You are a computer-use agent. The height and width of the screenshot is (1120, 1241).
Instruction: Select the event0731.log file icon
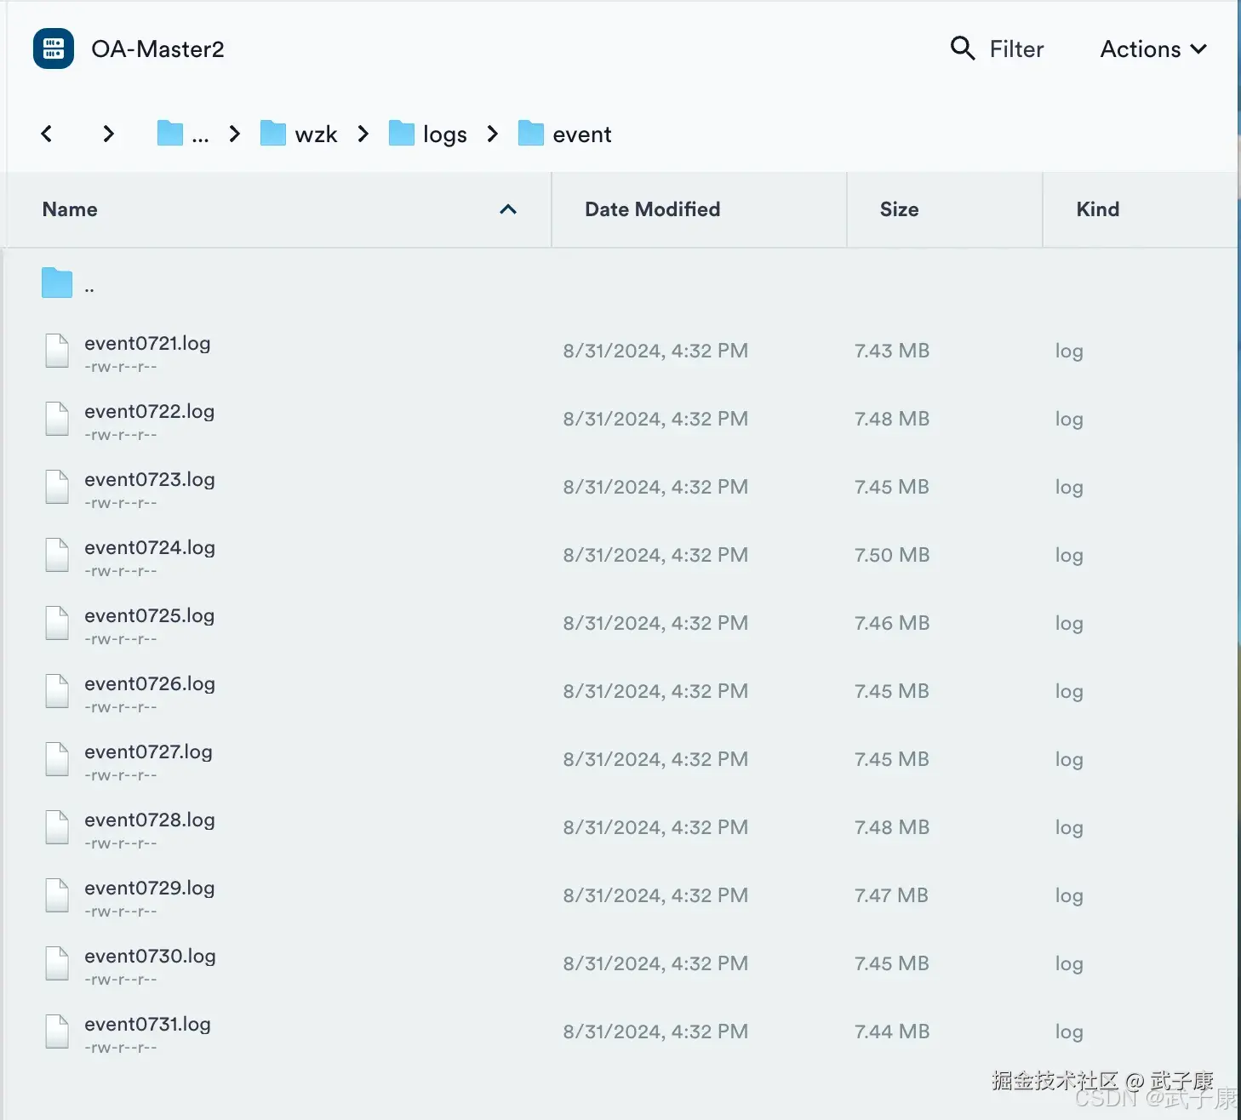57,1031
